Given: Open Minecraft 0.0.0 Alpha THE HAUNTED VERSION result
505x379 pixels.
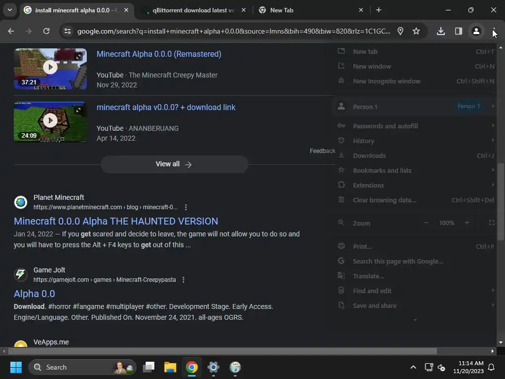Looking at the screenshot, I should 116,221.
